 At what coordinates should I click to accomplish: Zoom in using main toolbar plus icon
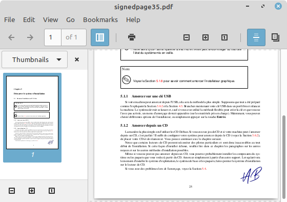pyautogui.click(x=206, y=37)
